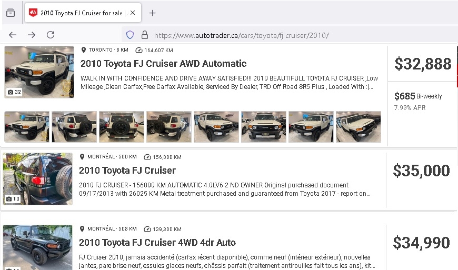Click the TORONTO · 8 KM location text
Viewport: 458px width, 270px height.
pos(108,50)
